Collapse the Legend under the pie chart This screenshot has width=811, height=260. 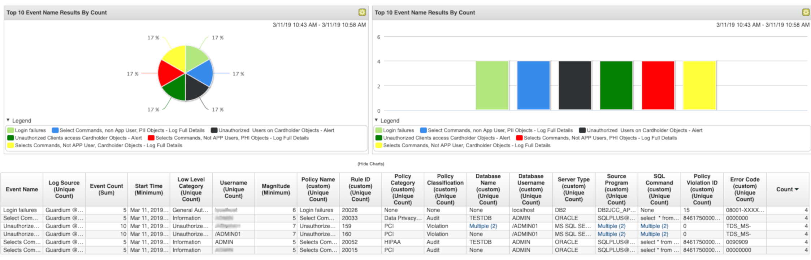click(x=8, y=120)
